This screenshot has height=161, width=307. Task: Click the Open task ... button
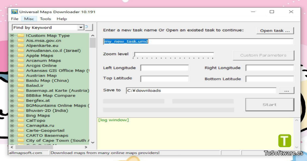coord(275,31)
